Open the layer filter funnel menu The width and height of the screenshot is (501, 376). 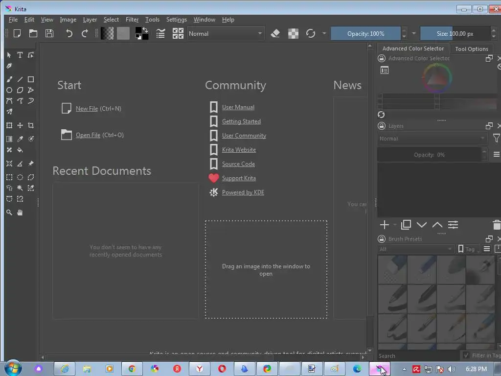(496, 138)
